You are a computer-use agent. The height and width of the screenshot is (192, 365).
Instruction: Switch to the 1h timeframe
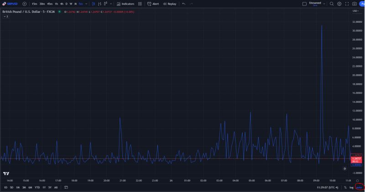click(x=56, y=4)
